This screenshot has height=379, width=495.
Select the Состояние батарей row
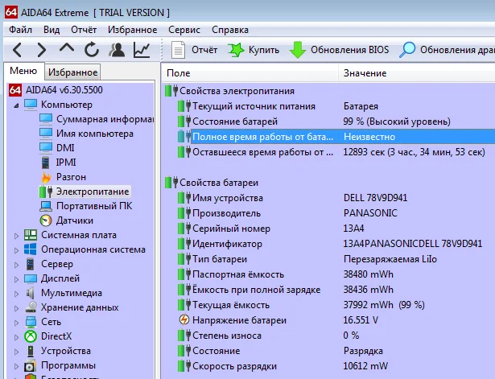tap(328, 122)
